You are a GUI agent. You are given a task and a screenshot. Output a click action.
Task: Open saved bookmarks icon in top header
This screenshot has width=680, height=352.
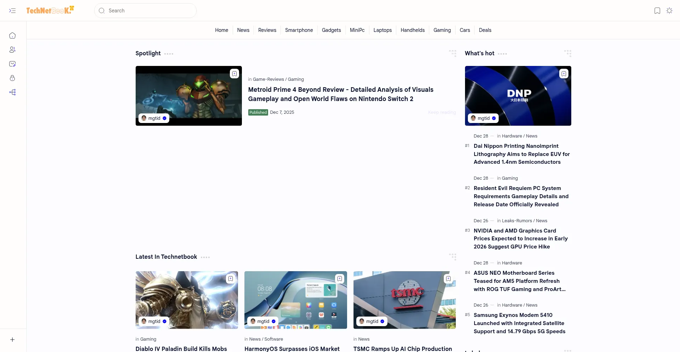pyautogui.click(x=657, y=11)
